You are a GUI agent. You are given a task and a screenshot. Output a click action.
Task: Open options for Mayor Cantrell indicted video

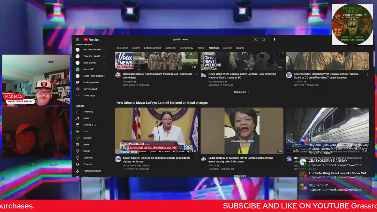point(197,158)
